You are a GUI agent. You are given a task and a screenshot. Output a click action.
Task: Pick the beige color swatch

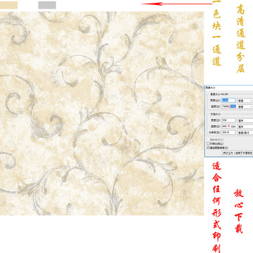(8, 5)
